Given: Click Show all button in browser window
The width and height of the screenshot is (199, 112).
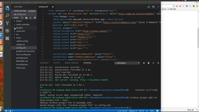Looking at the screenshot, I should point(190,110).
